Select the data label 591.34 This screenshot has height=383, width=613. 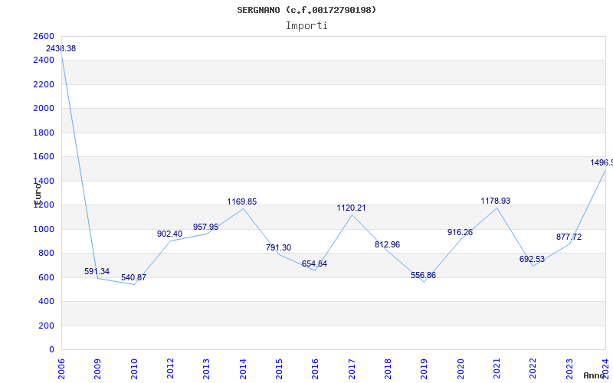(x=97, y=271)
